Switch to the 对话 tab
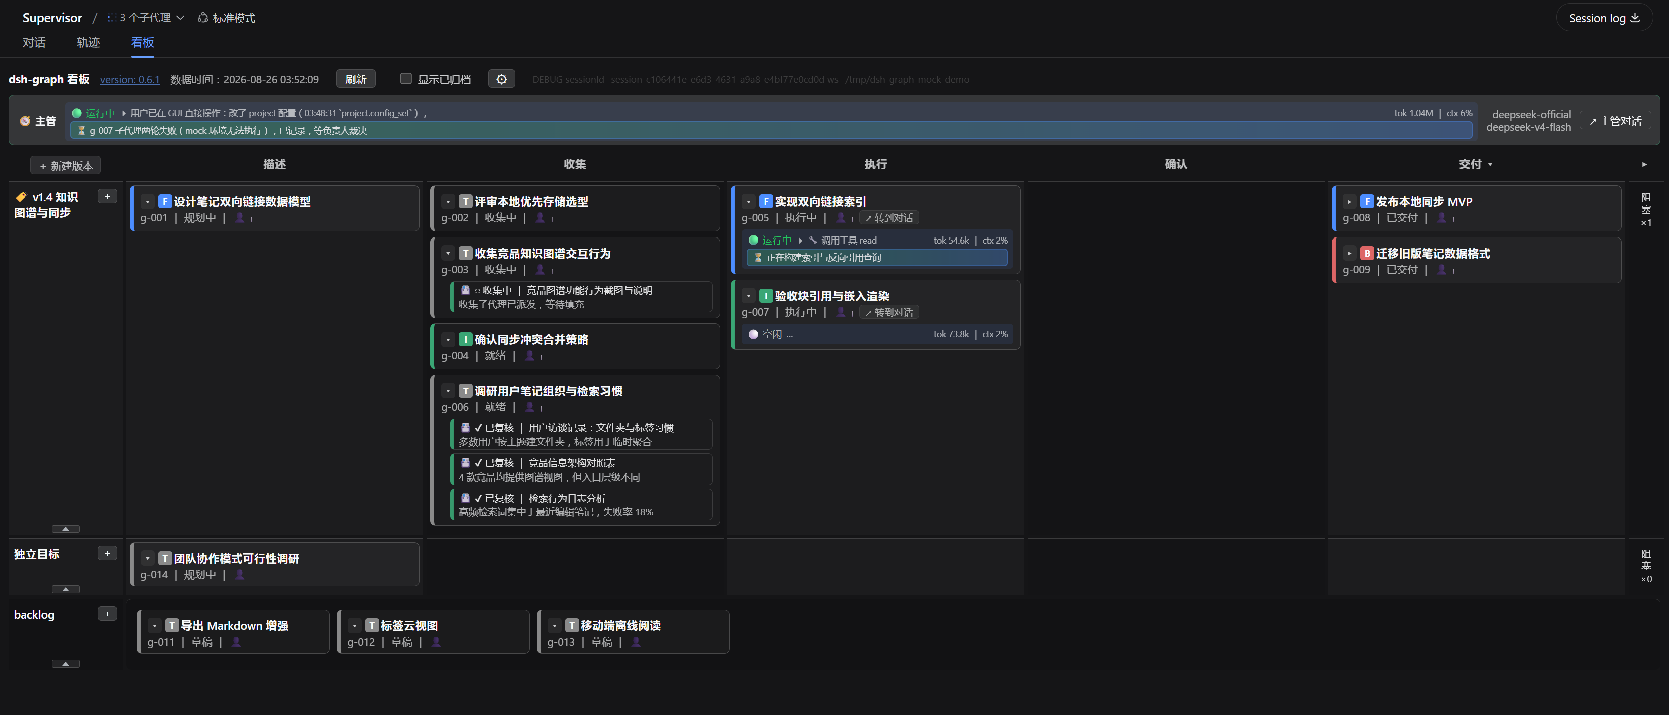Image resolution: width=1669 pixels, height=715 pixels. [x=34, y=42]
